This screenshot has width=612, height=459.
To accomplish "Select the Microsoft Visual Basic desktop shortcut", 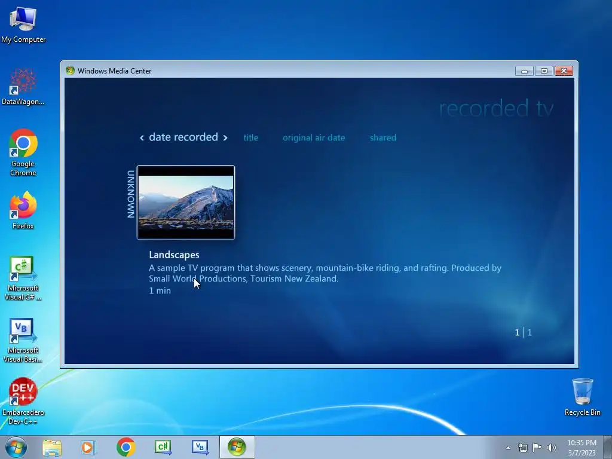I will (23, 341).
